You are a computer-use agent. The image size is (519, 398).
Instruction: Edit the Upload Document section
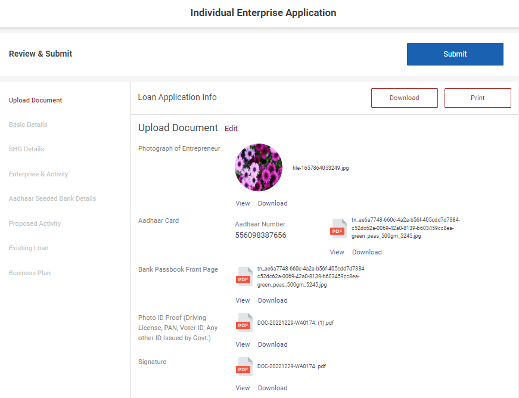point(231,129)
